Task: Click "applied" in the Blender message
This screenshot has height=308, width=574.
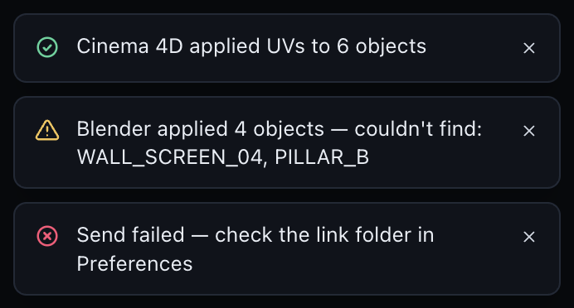Action: (x=192, y=130)
